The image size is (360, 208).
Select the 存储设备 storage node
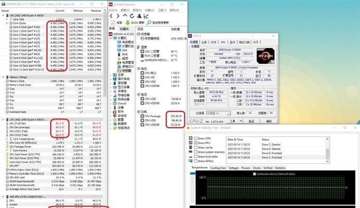tap(121, 95)
